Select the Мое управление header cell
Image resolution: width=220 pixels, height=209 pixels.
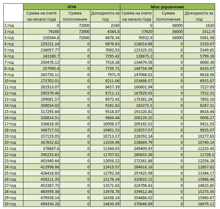point(167,7)
